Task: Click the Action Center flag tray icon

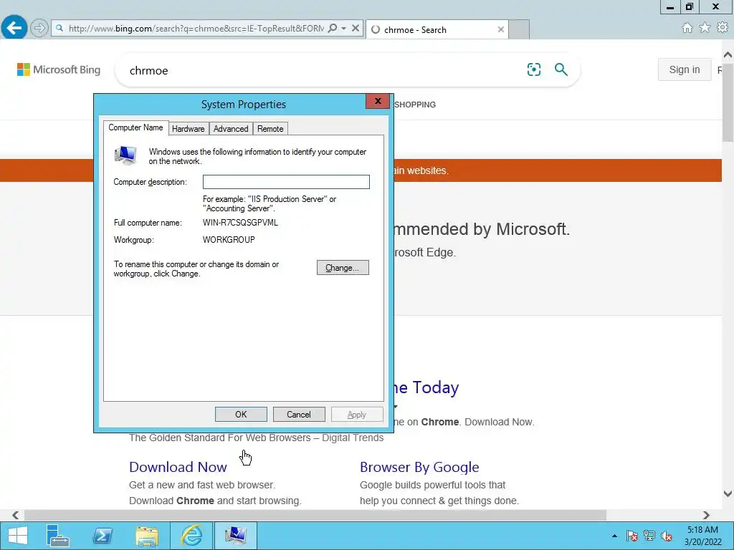Action: click(x=631, y=536)
